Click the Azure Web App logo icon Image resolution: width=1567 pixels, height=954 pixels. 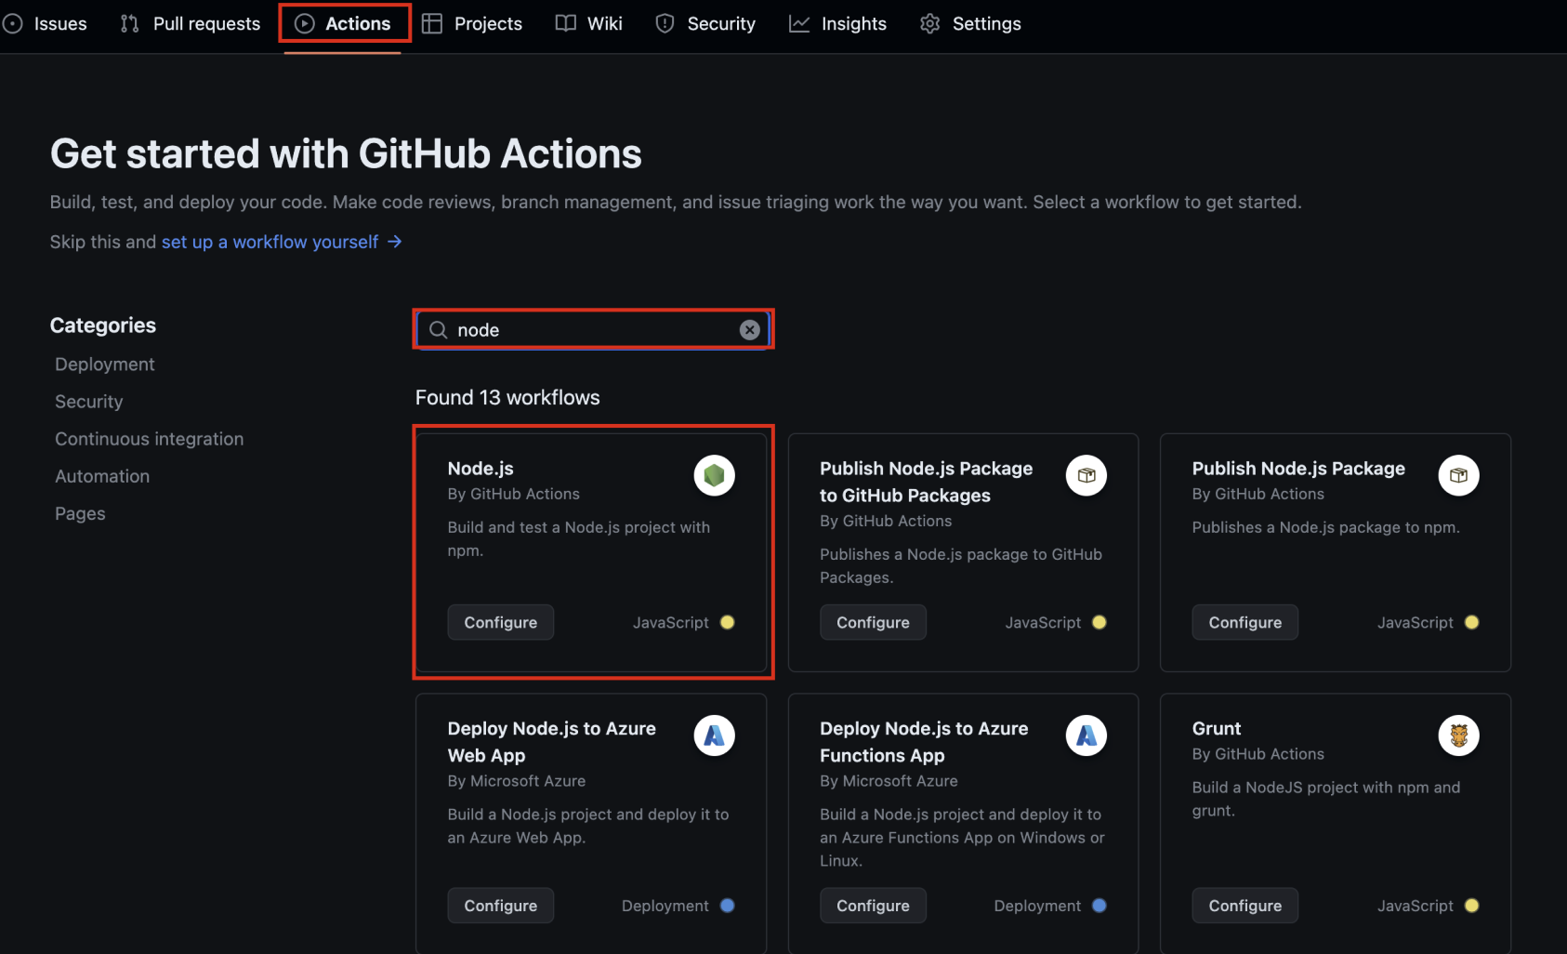(714, 735)
